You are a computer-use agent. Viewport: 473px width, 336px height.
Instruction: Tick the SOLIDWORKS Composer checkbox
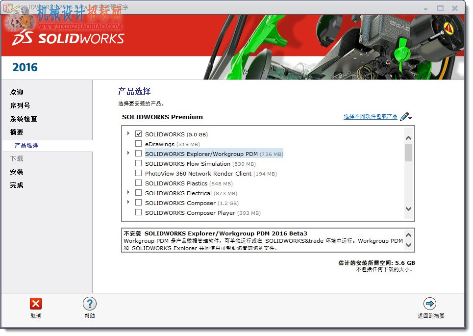tap(138, 202)
